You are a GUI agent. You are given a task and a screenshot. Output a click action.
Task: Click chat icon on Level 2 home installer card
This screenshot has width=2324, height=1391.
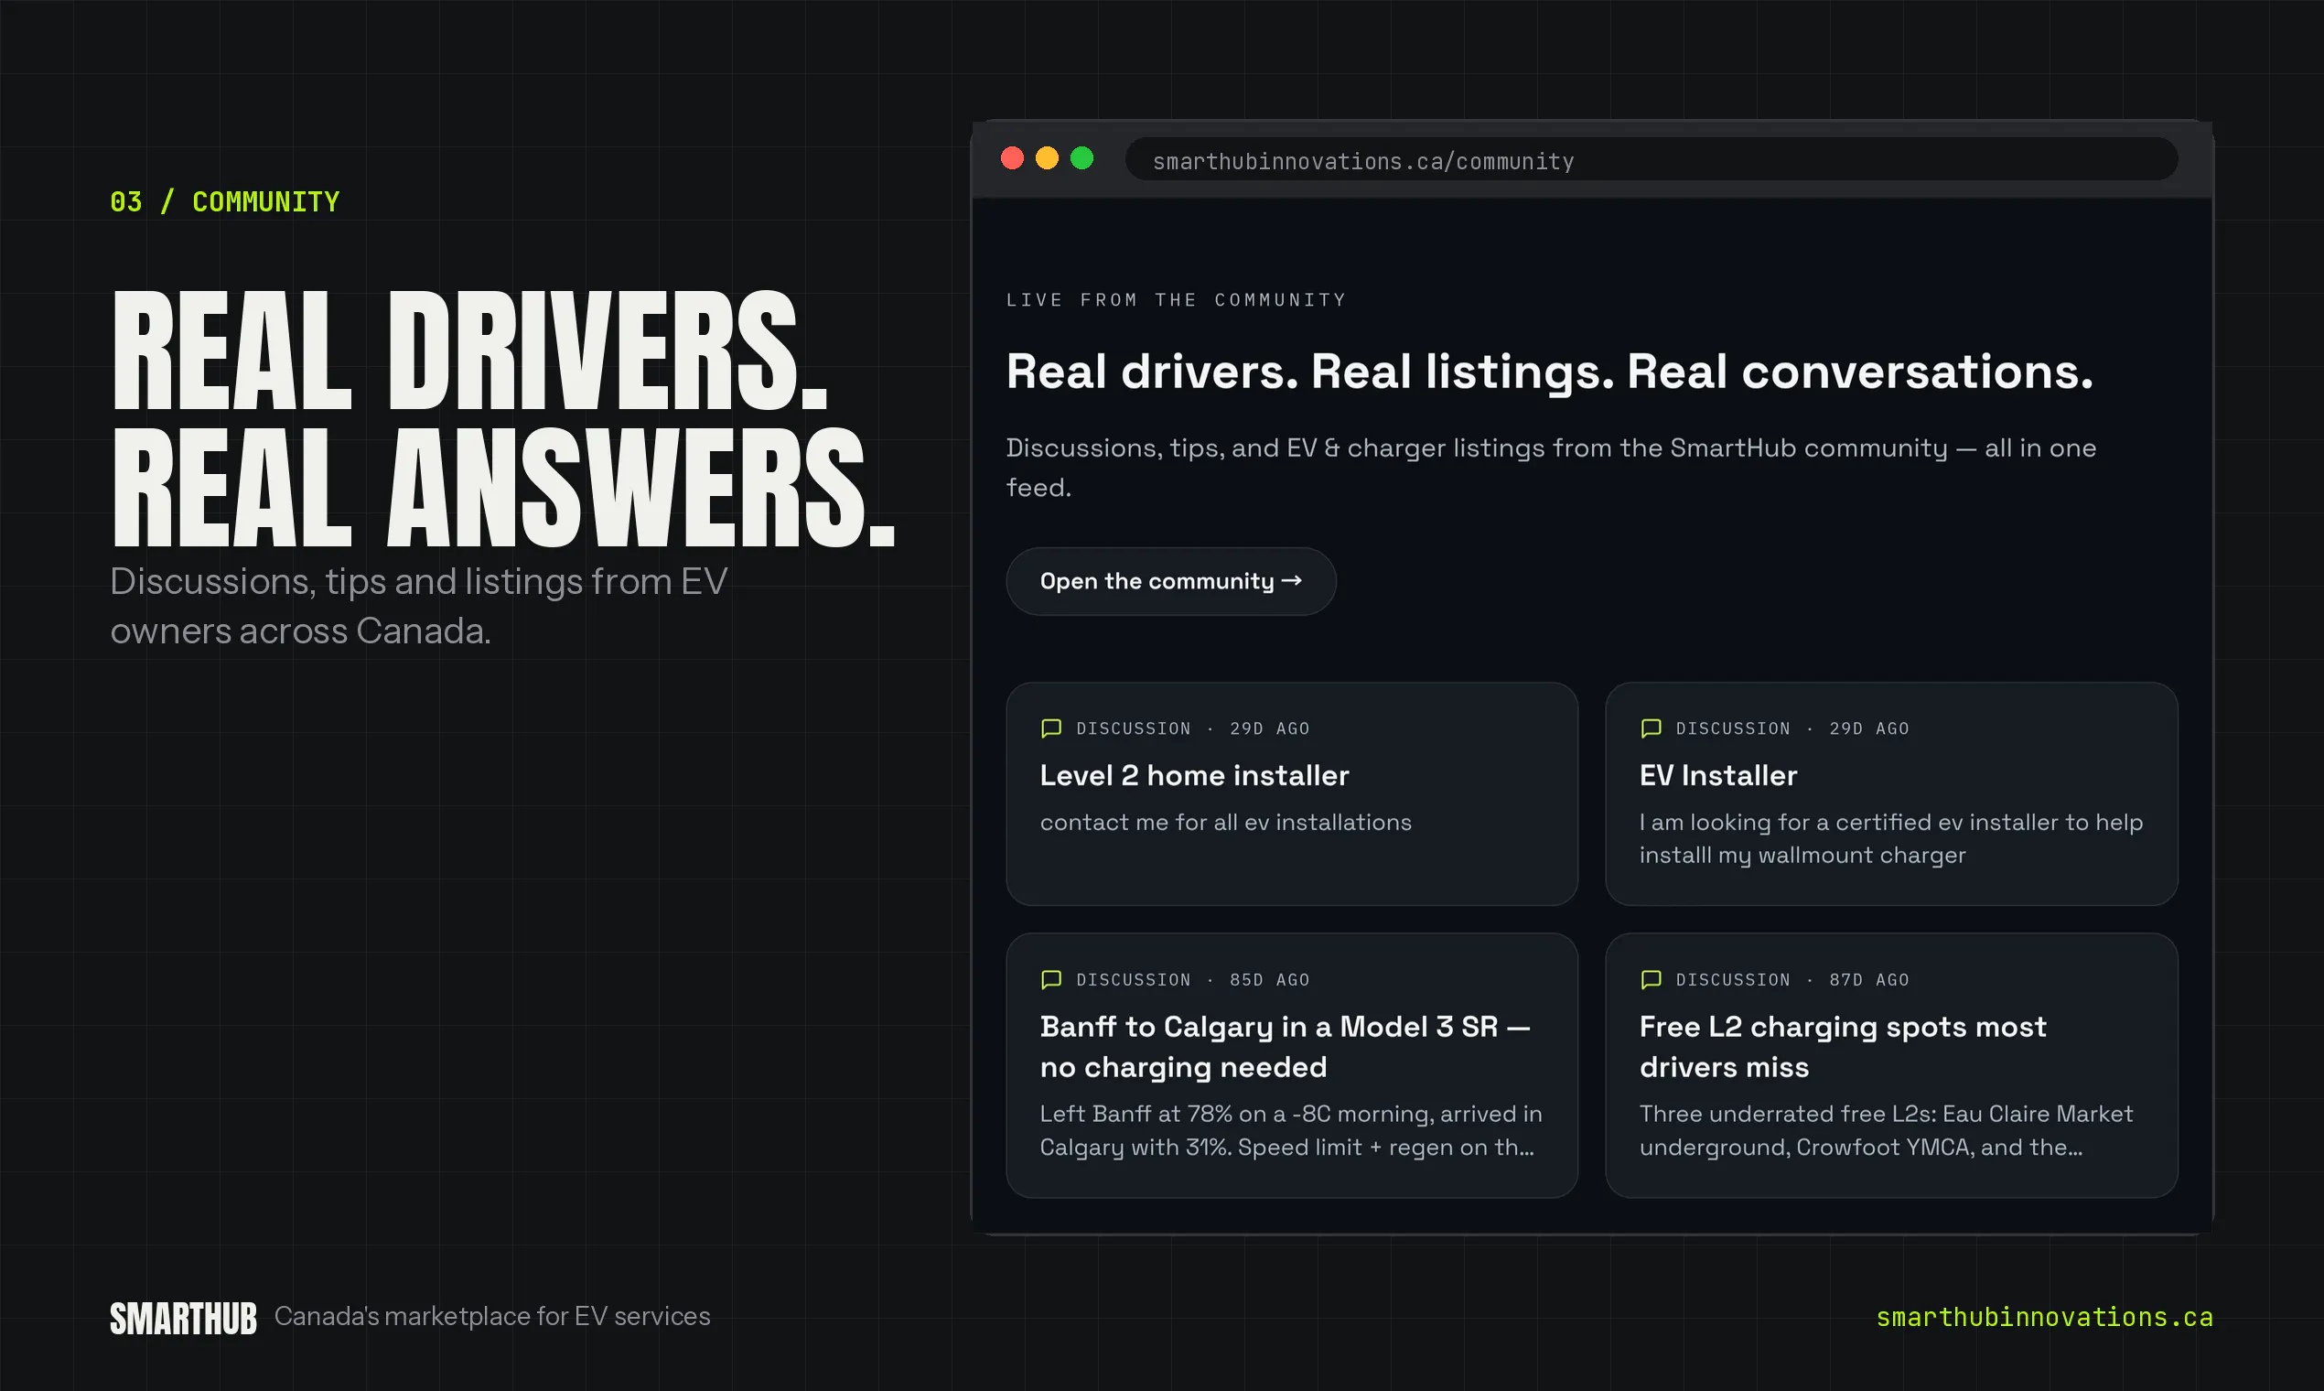point(1051,728)
